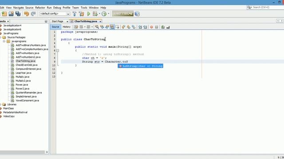Select the MetadataVideoRetrival project

[15, 112]
